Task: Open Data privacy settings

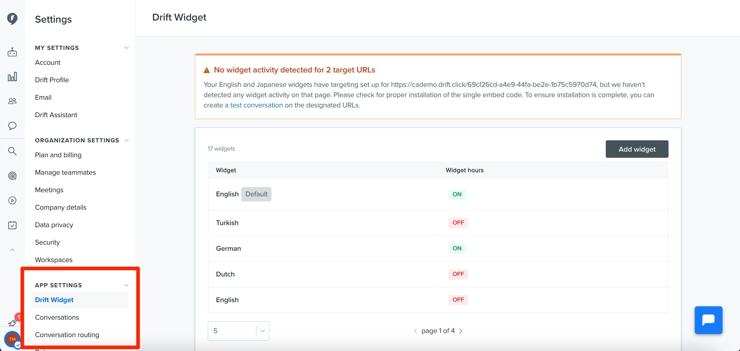Action: (54, 225)
